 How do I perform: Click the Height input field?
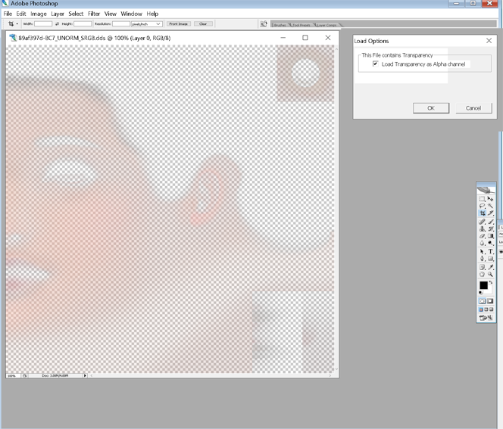click(83, 23)
